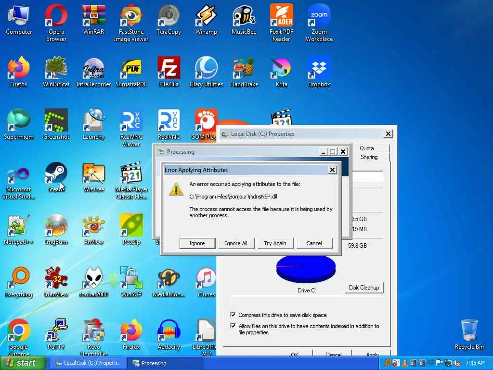The height and width of the screenshot is (370, 493).
Task: Open InfraRecorder shortcut
Action: (x=94, y=72)
